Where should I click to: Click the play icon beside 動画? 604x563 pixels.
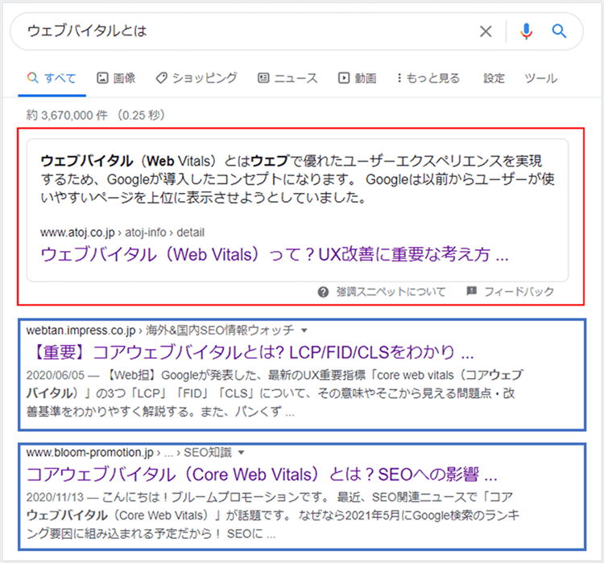pyautogui.click(x=344, y=78)
